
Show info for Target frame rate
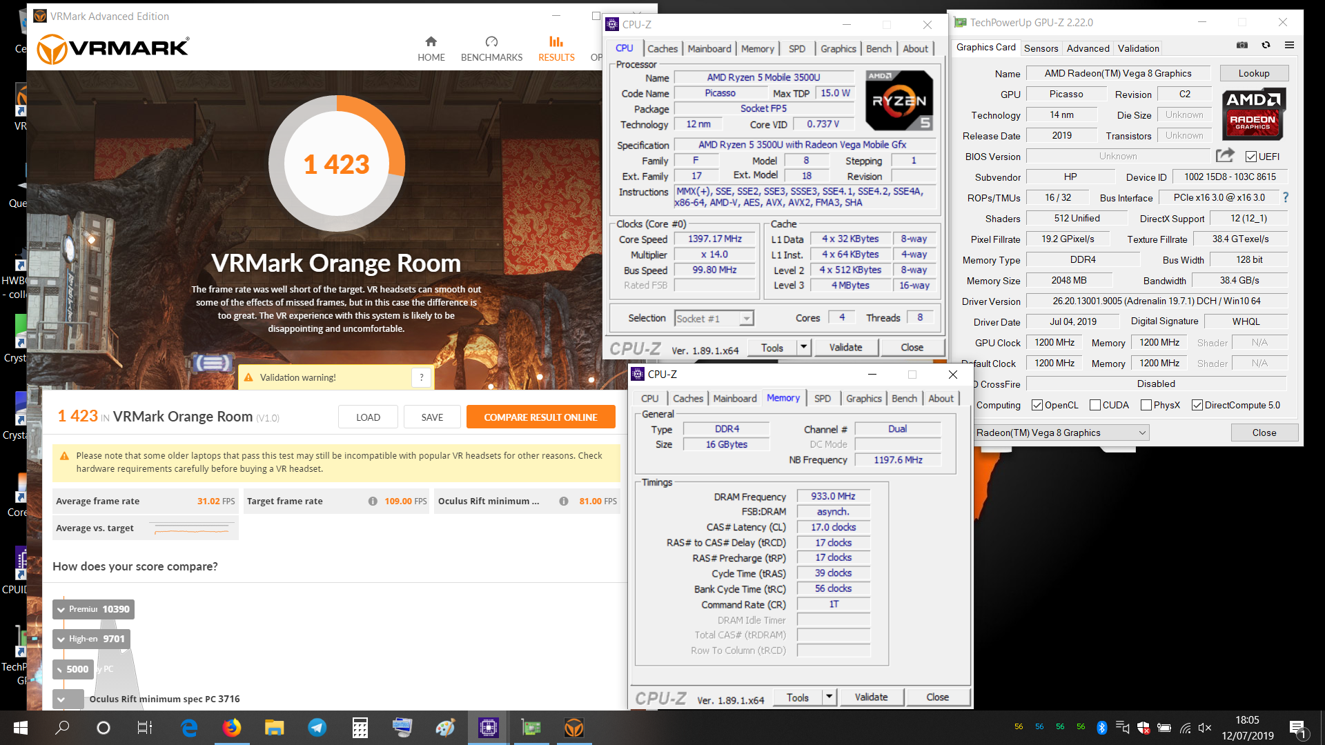(373, 501)
